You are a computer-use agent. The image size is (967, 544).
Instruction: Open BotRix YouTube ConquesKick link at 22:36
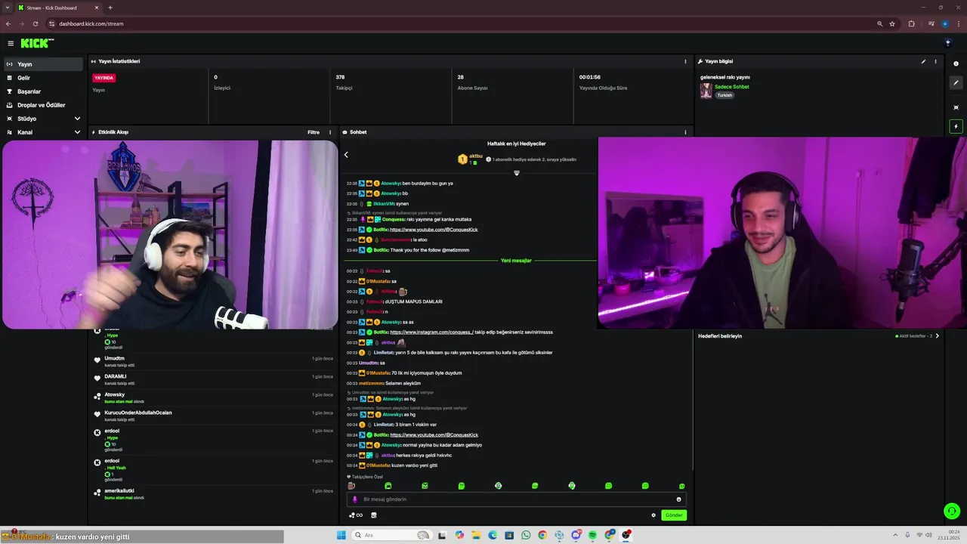(434, 230)
